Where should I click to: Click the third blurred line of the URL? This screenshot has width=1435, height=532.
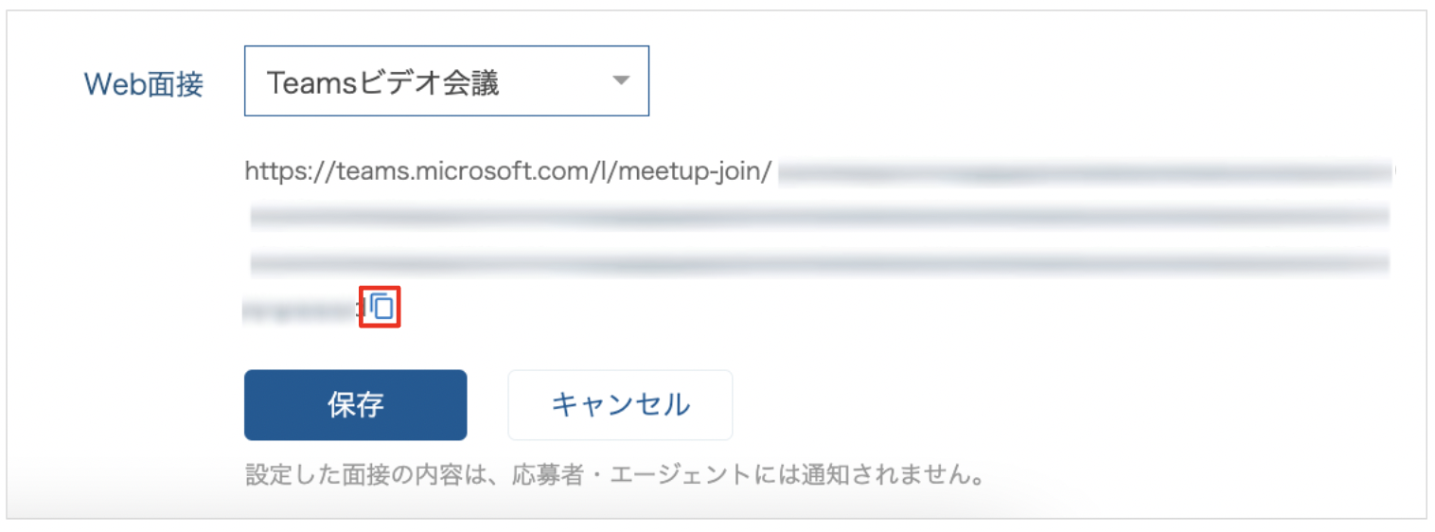tap(820, 262)
